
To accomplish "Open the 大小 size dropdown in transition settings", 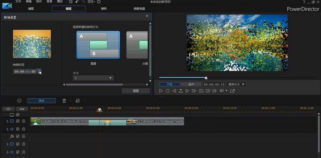I will [93, 78].
